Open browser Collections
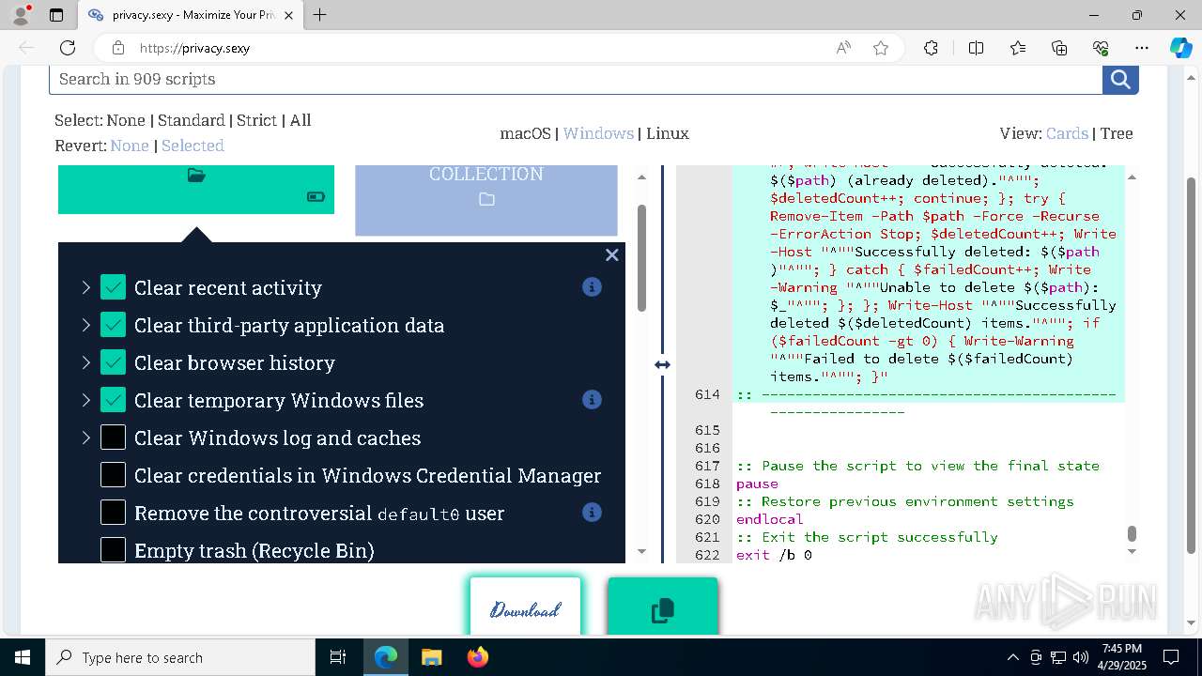Image resolution: width=1202 pixels, height=676 pixels. (x=1059, y=48)
